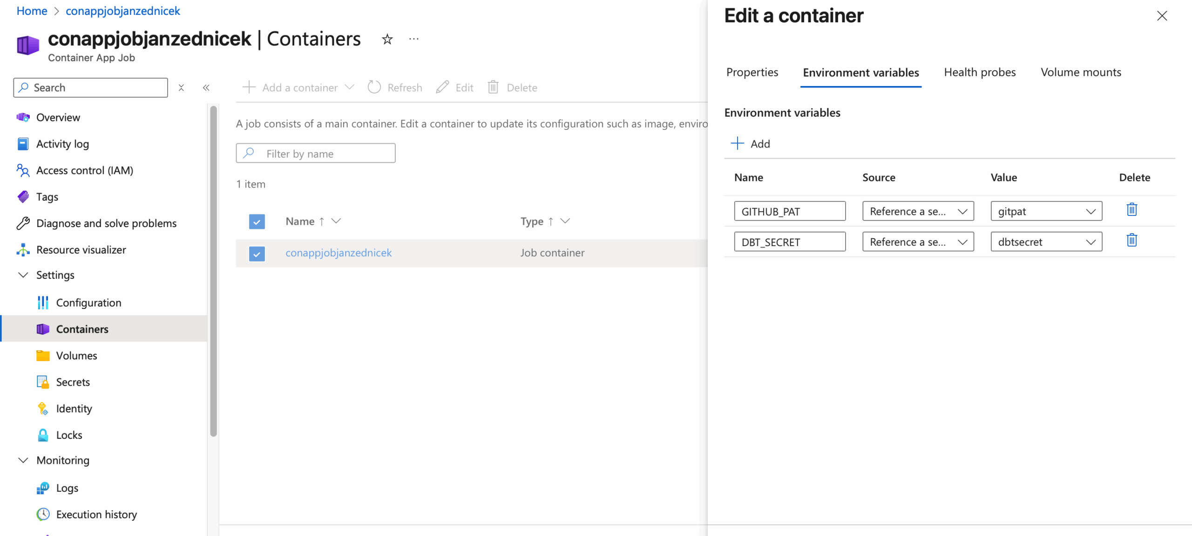Expand the Add a container dropdown arrow

coord(350,87)
